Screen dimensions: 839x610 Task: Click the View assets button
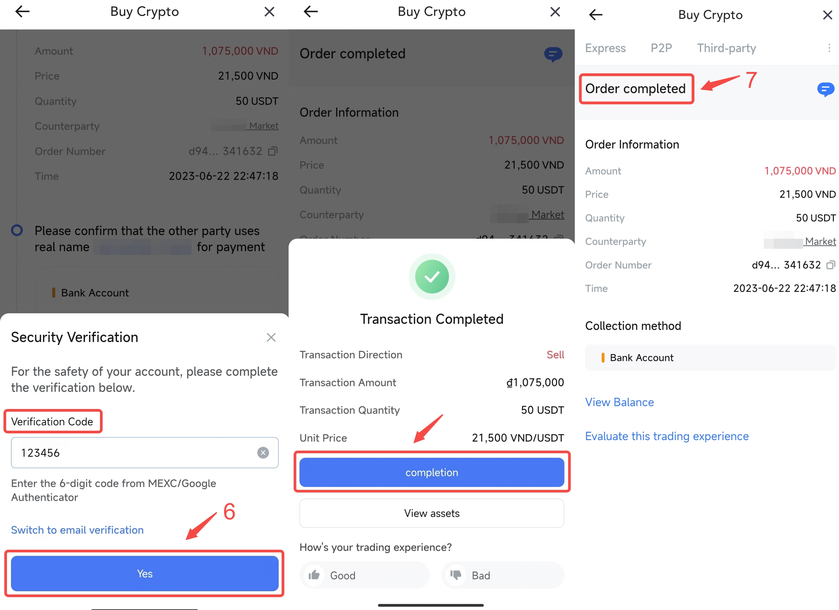point(431,513)
